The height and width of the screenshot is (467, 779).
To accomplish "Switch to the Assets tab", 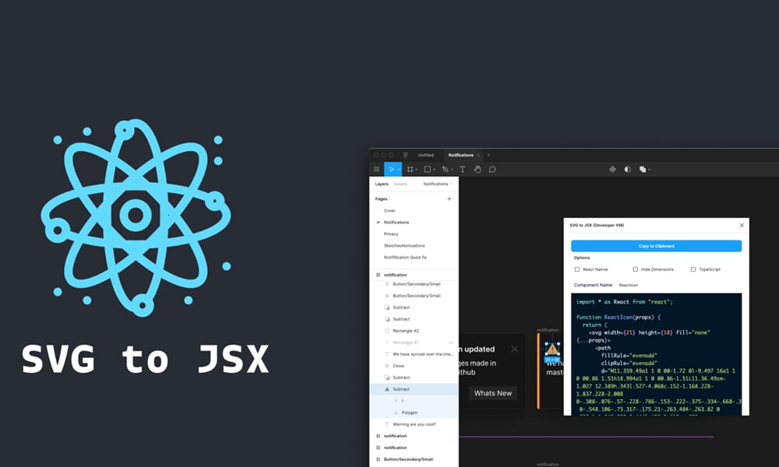I will tap(400, 184).
